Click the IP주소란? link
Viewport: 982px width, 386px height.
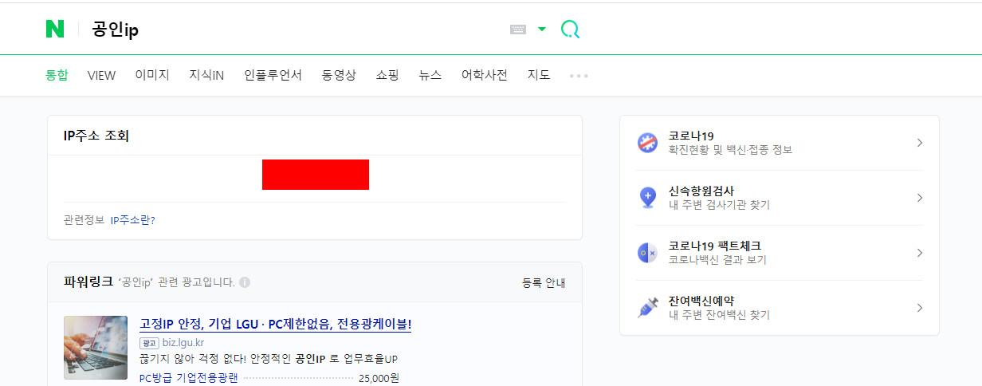pyautogui.click(x=132, y=219)
